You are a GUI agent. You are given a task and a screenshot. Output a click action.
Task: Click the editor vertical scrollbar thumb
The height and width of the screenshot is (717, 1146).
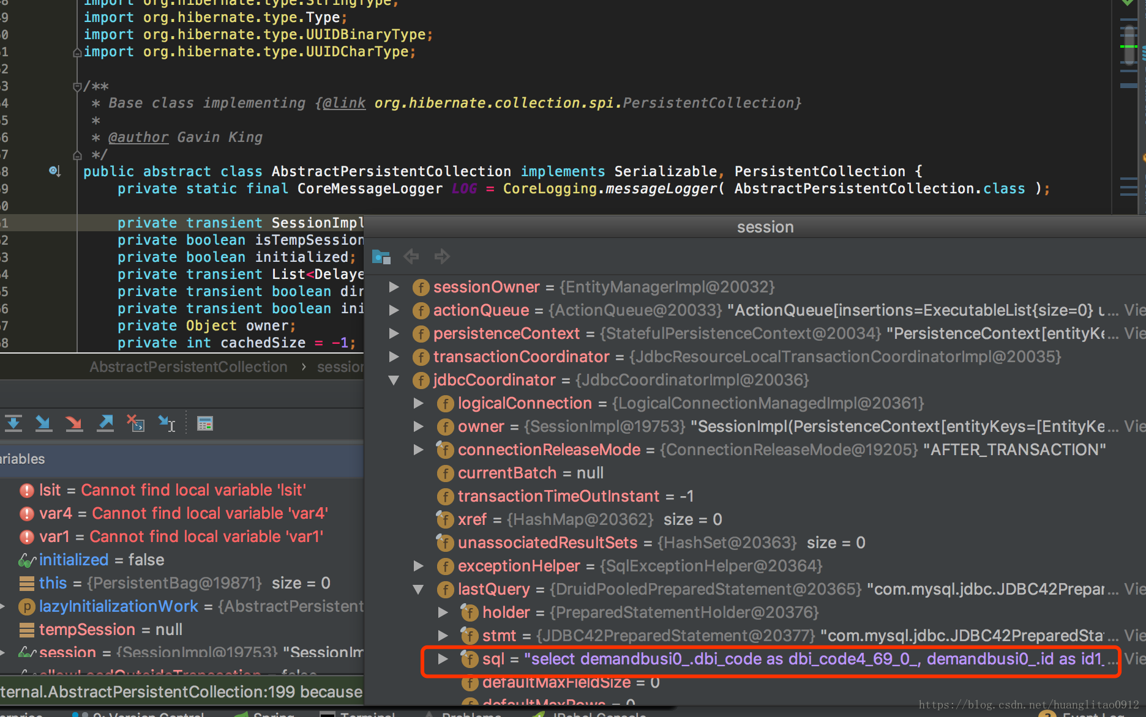point(1129,44)
